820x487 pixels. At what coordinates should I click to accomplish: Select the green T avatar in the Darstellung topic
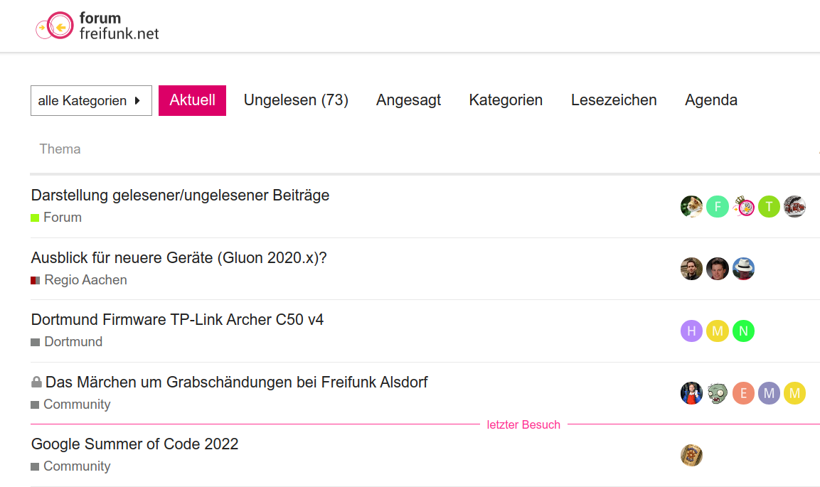pyautogui.click(x=769, y=207)
